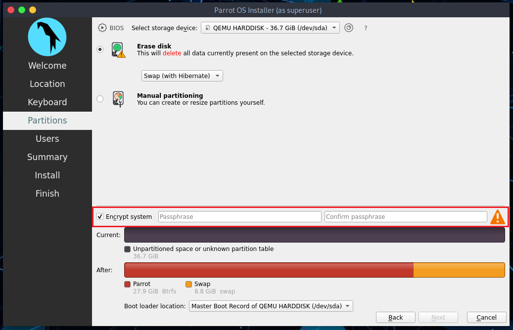
Task: Go to the Users step in sidebar
Action: click(47, 139)
